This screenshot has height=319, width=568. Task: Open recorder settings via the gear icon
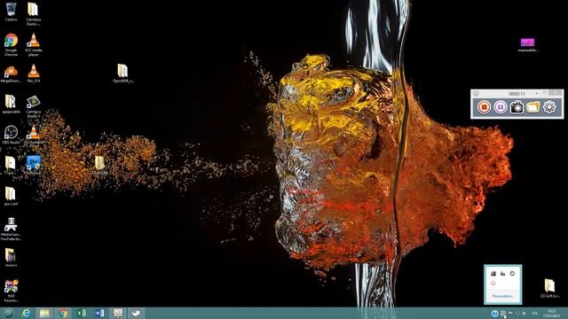(549, 107)
